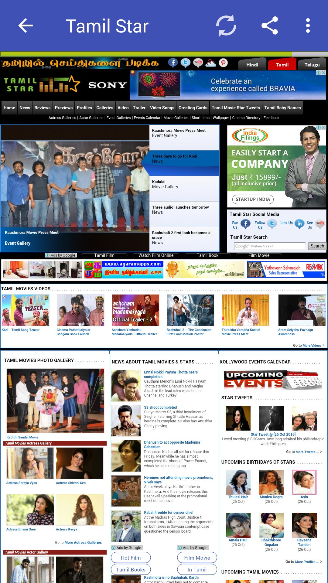Screen dimensions: 328x583
Task: Open Kabali trouble for censor chief headline
Action: 169,512
